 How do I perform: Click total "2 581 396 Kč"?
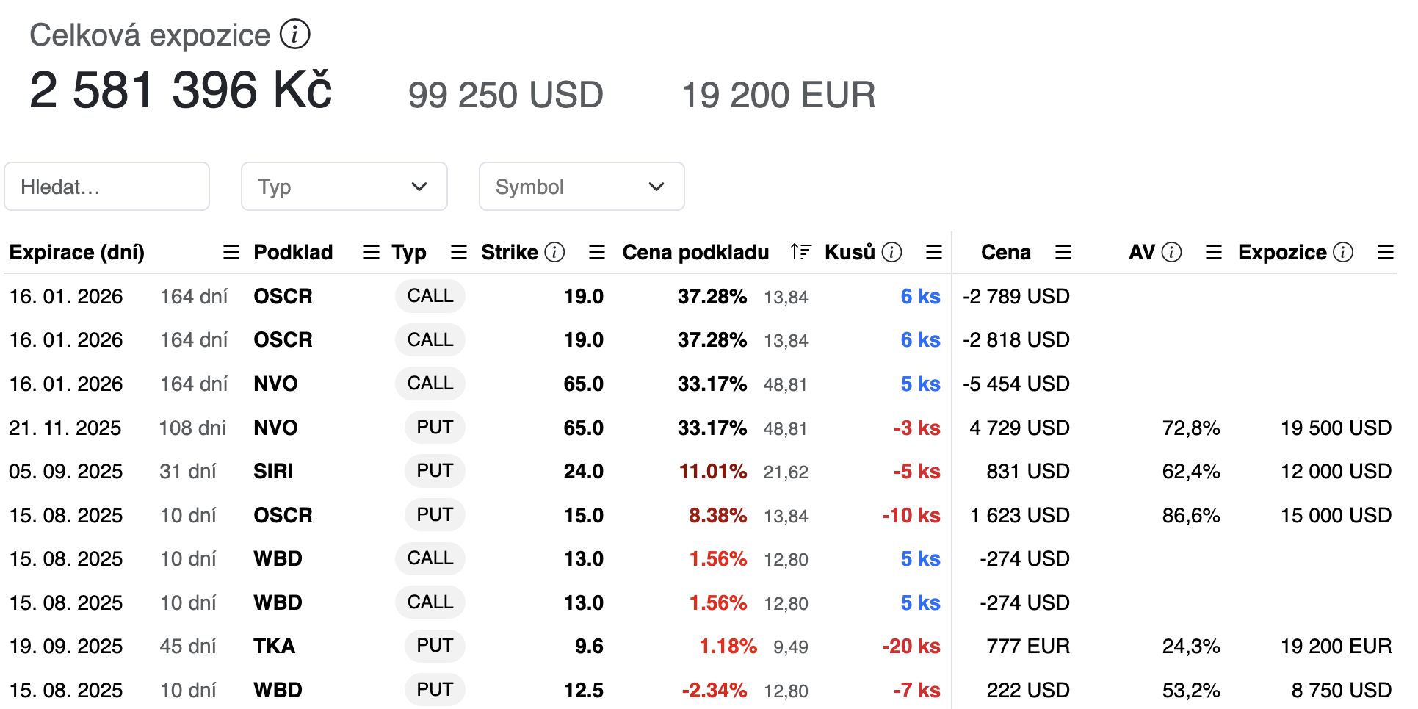click(181, 90)
